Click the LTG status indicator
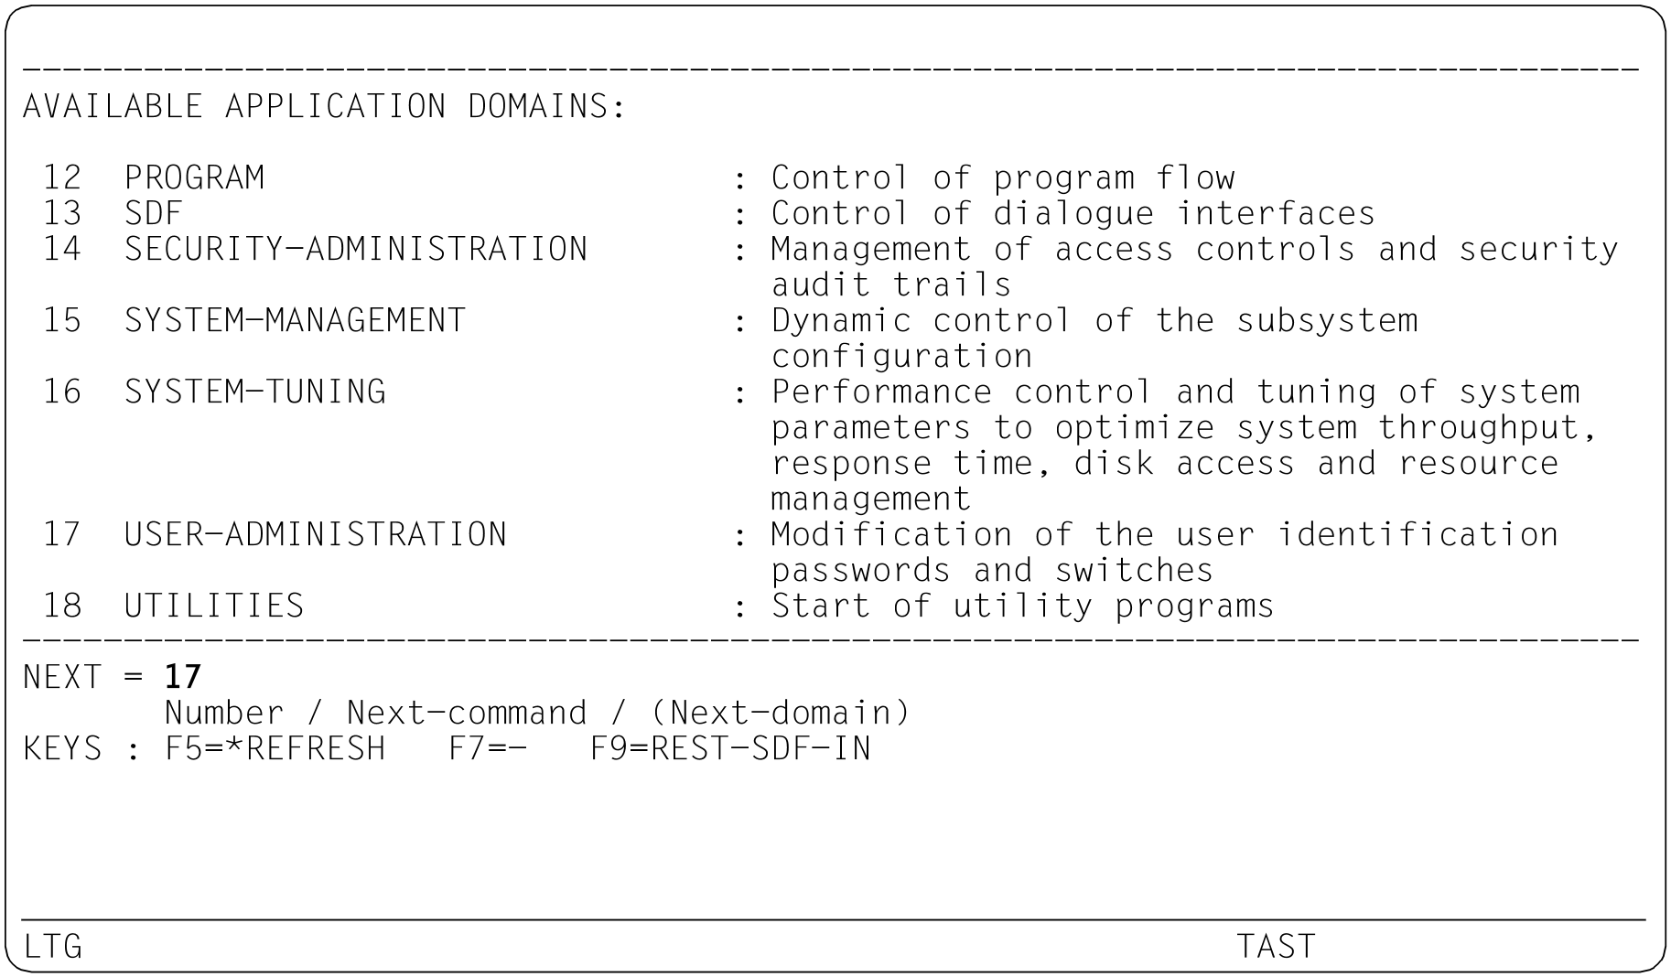 (x=53, y=946)
